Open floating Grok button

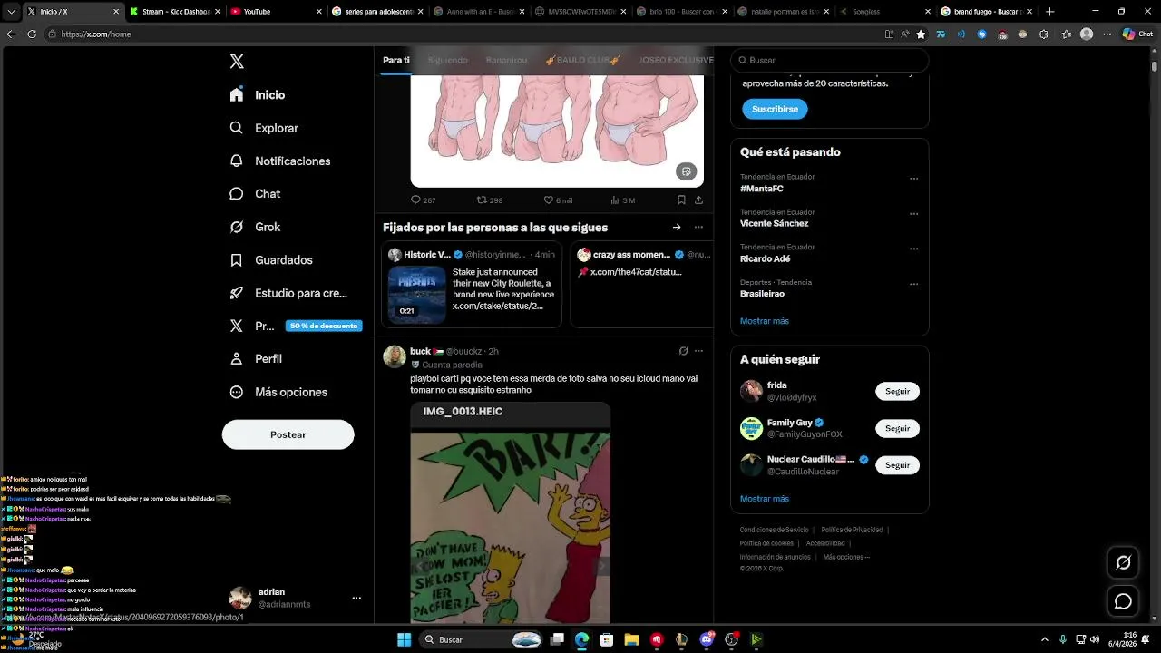(1123, 562)
